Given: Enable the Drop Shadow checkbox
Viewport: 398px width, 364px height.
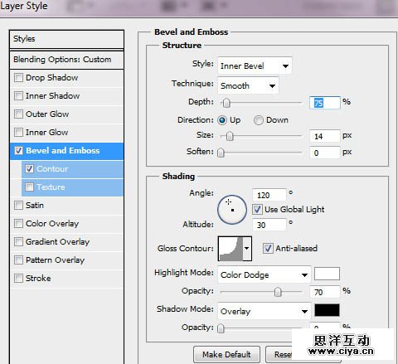Looking at the screenshot, I should [x=18, y=78].
